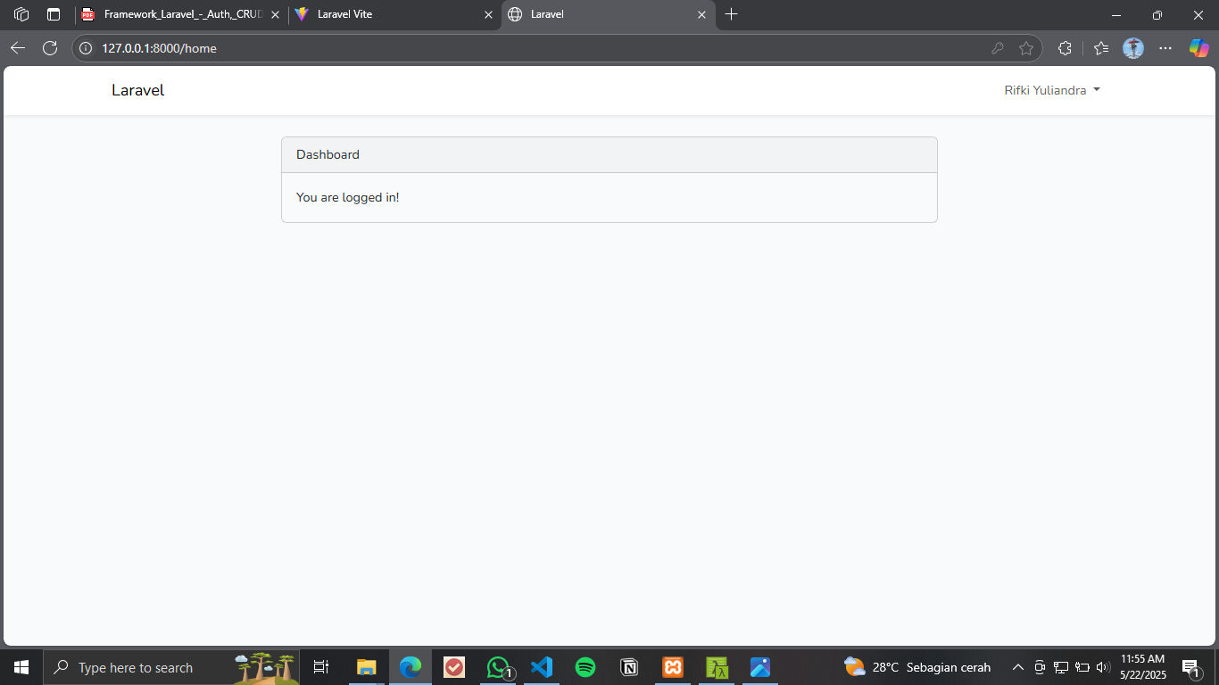
Task: Go back to previous page
Action: (x=18, y=48)
